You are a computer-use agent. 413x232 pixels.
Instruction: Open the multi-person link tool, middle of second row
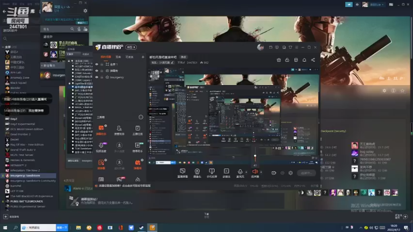pos(119,147)
